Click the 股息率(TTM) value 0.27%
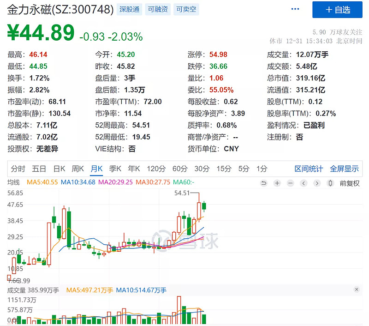 point(326,114)
